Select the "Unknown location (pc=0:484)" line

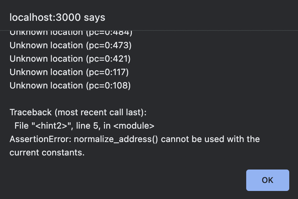pos(71,32)
